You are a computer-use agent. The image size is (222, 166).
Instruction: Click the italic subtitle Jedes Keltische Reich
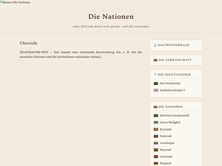tap(111, 26)
